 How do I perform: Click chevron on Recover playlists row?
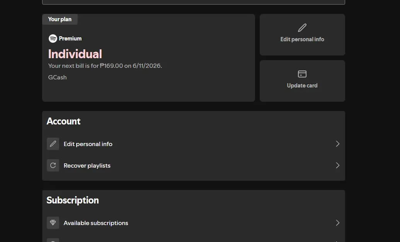point(337,165)
